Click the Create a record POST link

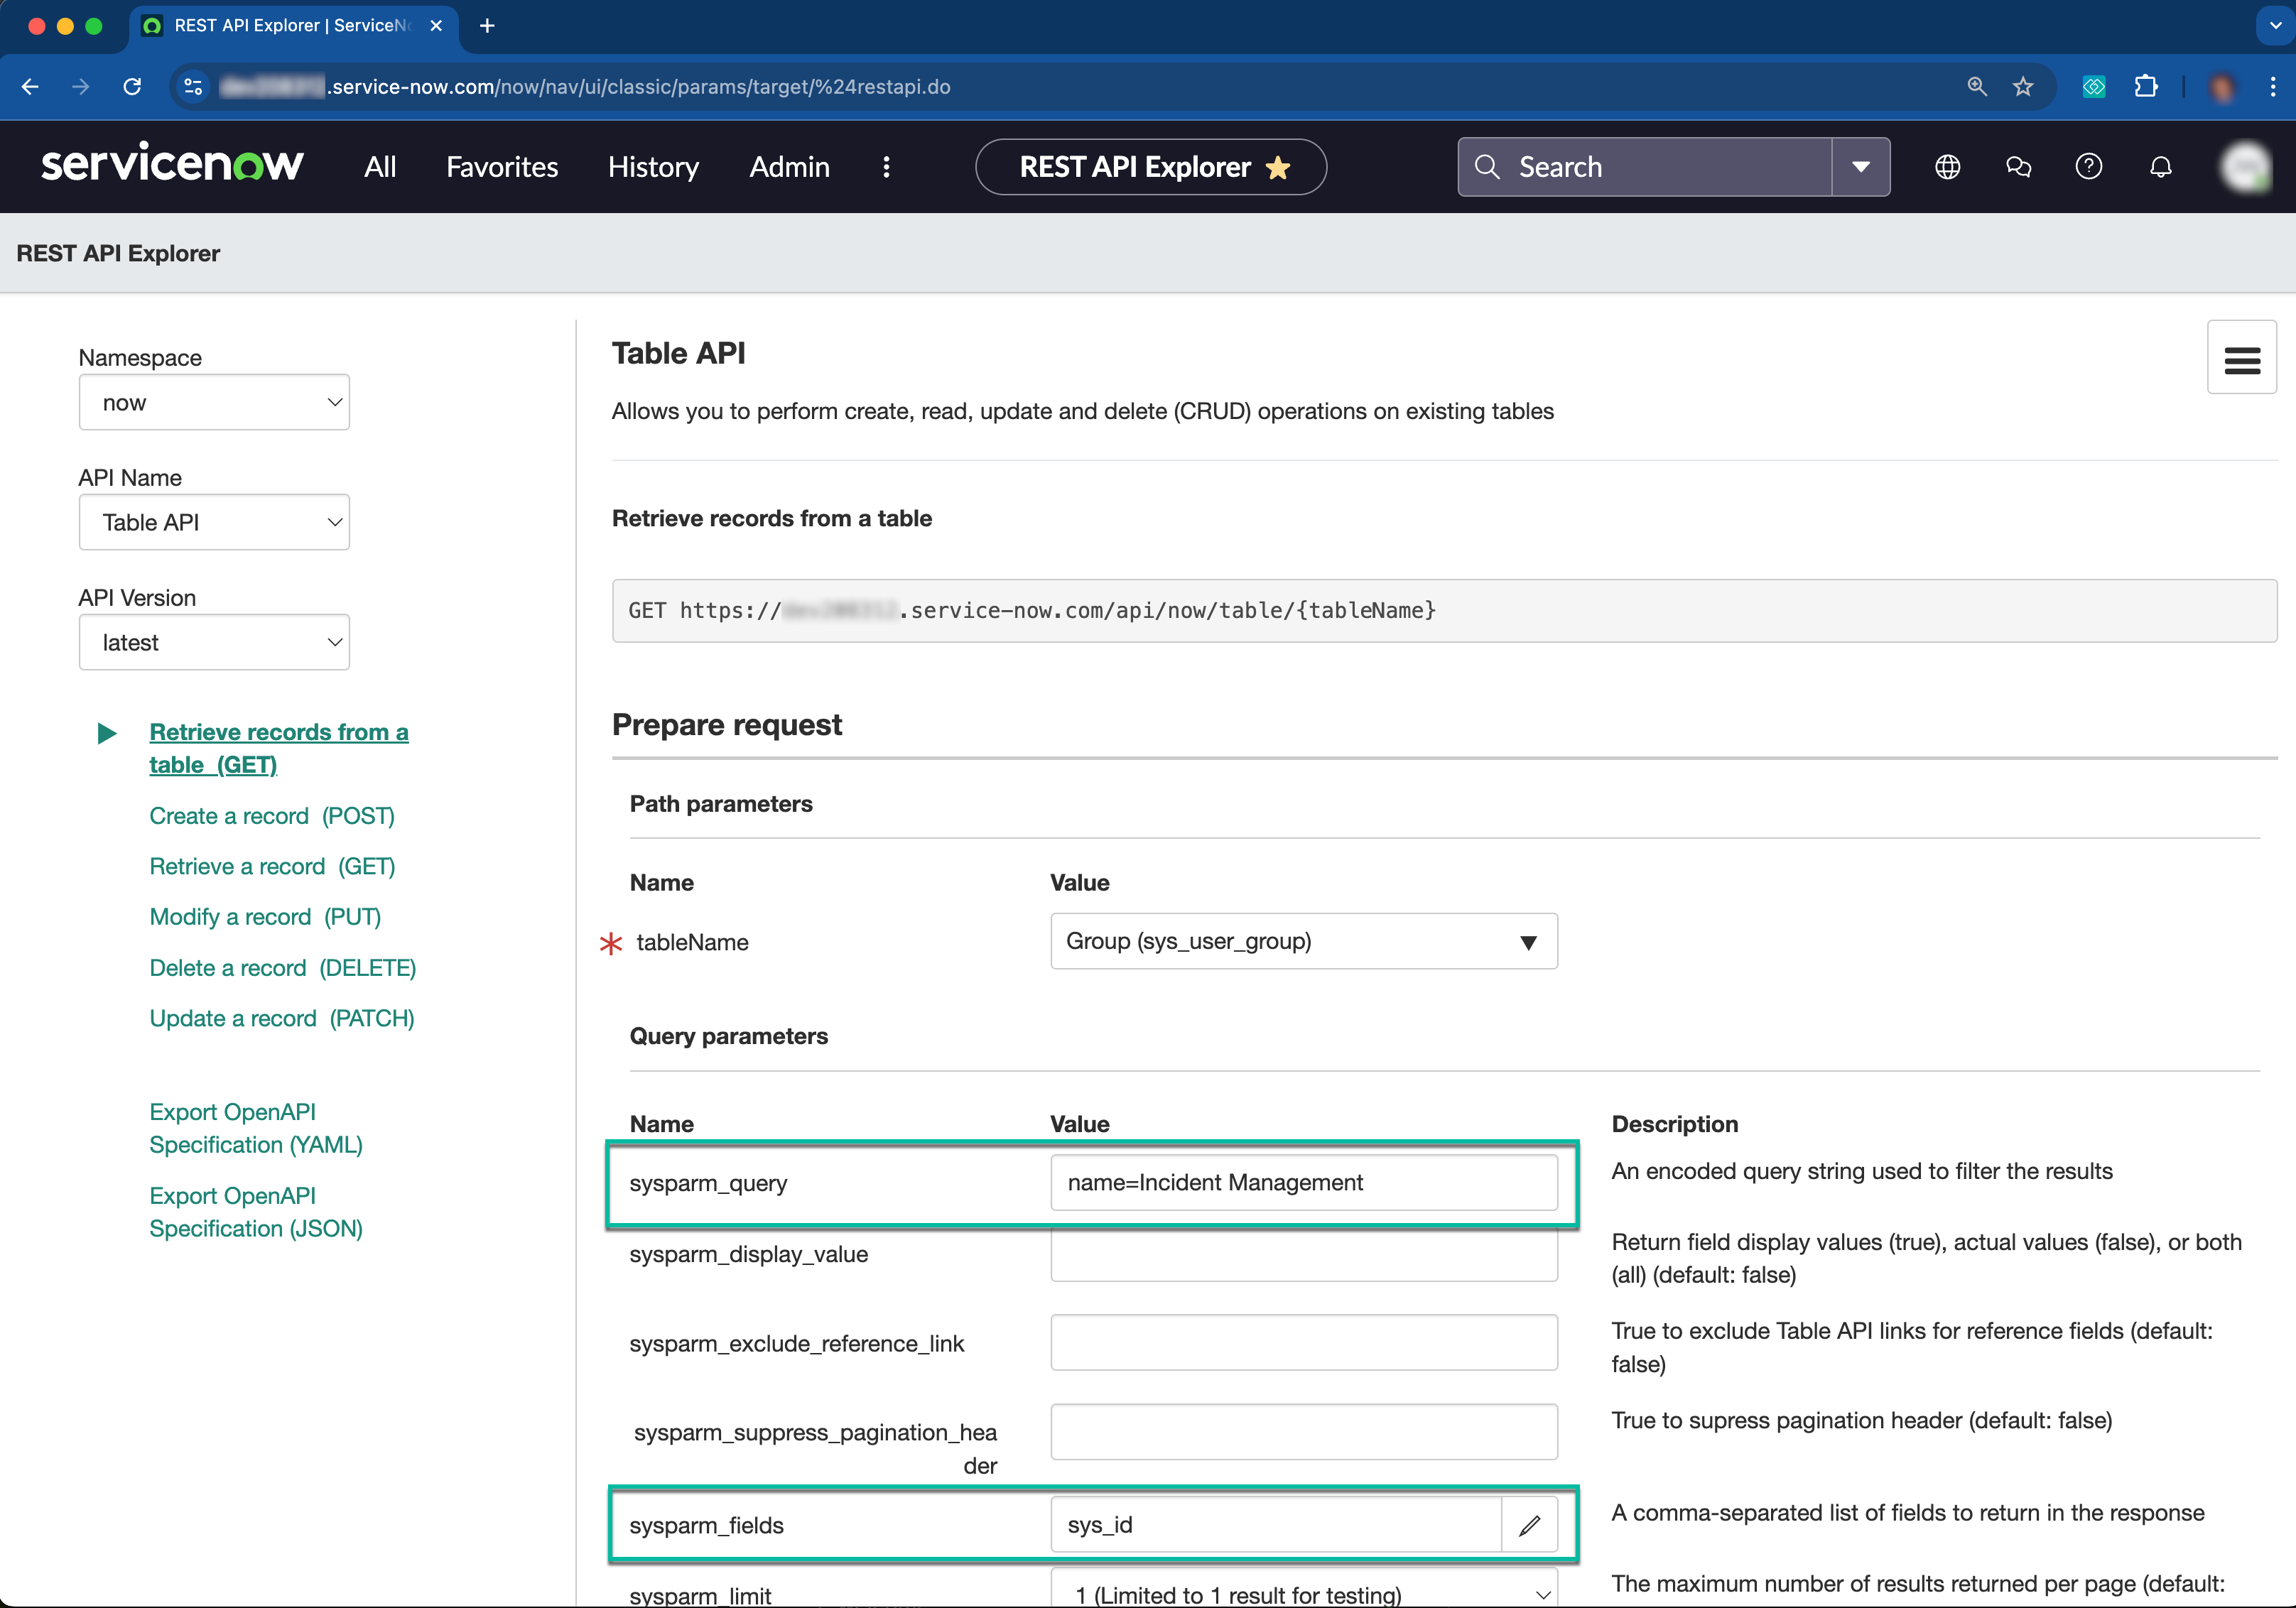pos(271,815)
